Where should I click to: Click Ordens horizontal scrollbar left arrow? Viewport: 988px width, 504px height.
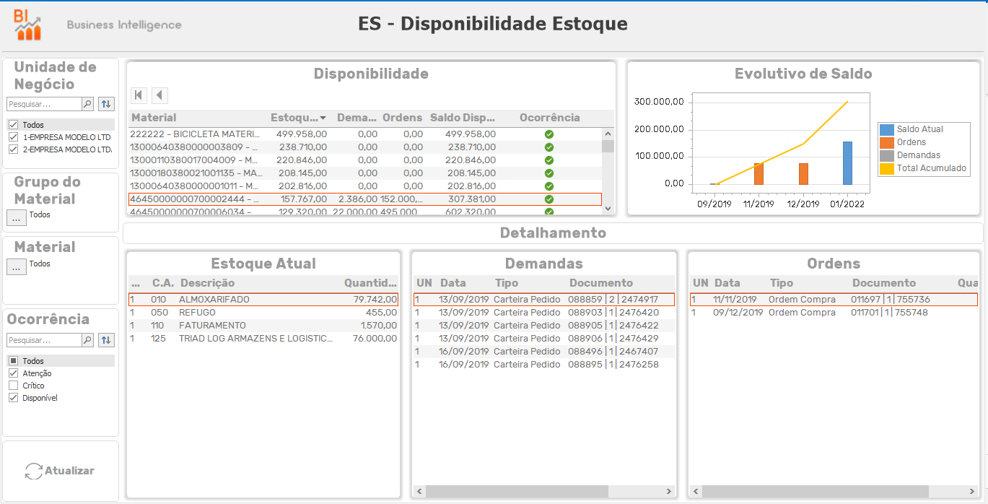click(695, 492)
